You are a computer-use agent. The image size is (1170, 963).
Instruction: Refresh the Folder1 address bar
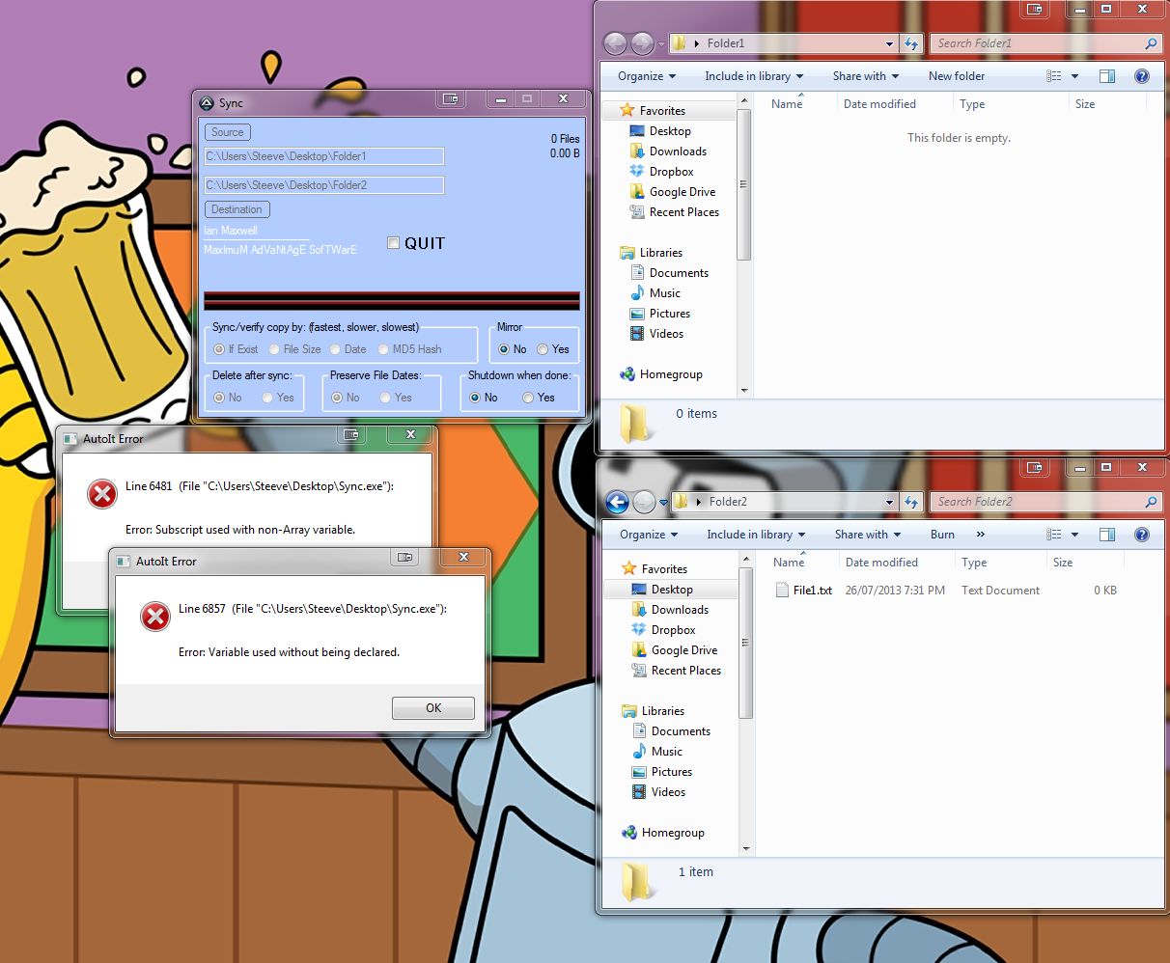pos(911,43)
